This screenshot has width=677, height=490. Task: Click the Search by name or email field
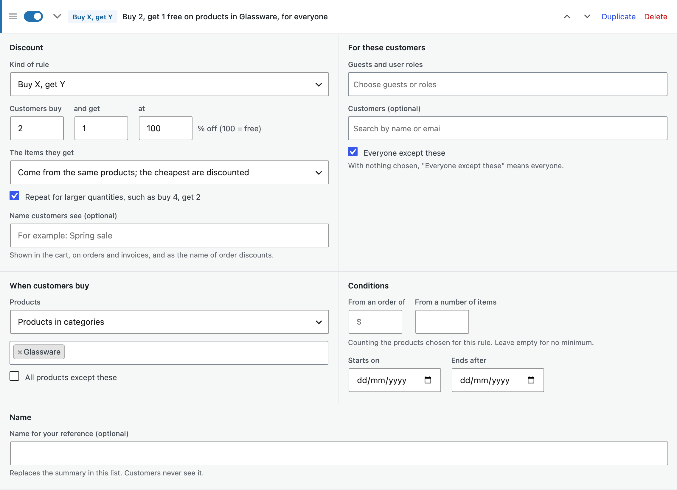click(507, 128)
